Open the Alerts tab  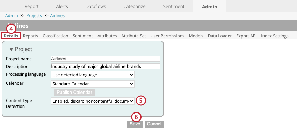tap(62, 6)
